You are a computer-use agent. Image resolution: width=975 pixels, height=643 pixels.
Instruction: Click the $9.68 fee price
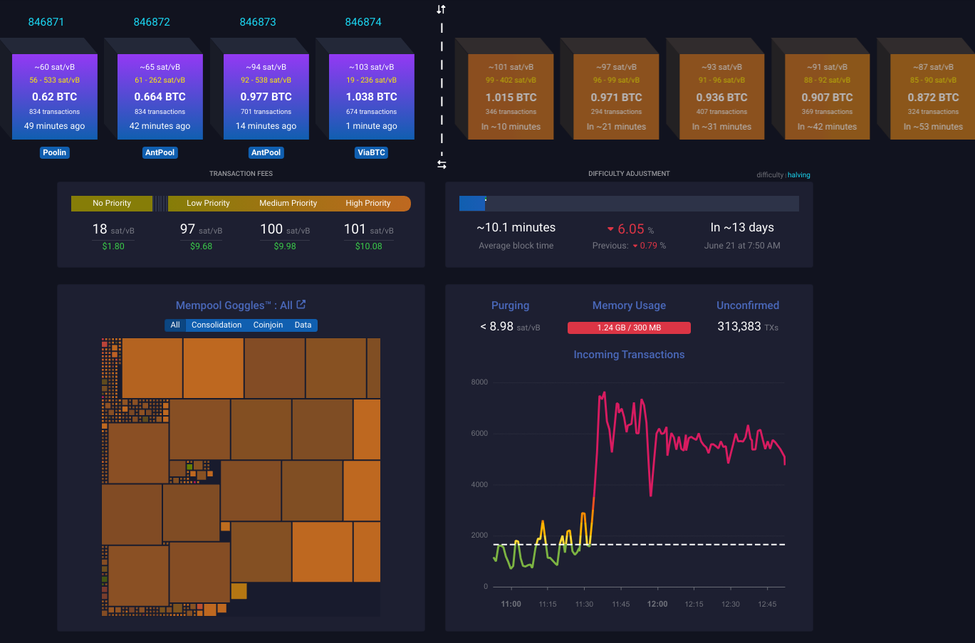(201, 246)
